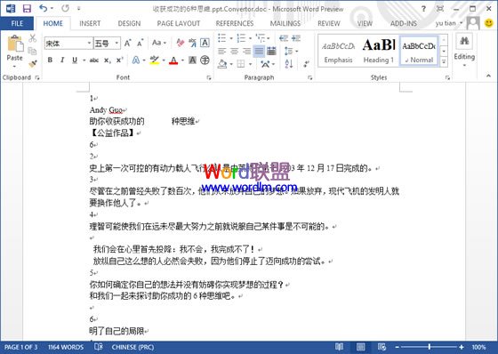Grow font size with the larger A icon

[x=127, y=43]
